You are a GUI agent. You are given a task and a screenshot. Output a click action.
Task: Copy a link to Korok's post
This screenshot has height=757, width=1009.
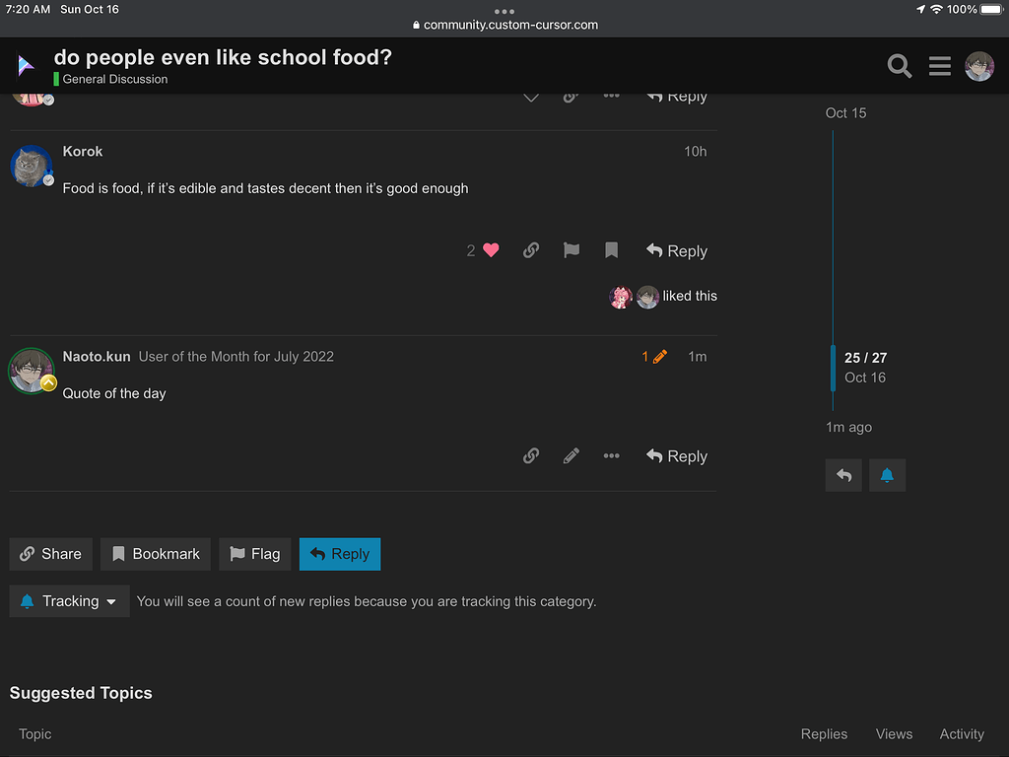(531, 250)
